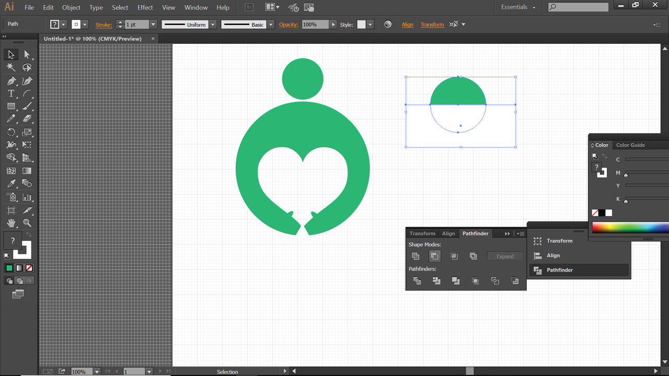Choose the Zoom tool in toolbox

(27, 223)
